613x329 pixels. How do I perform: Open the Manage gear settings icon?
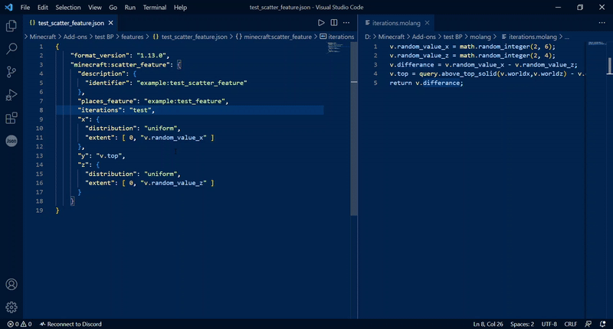pos(11,307)
